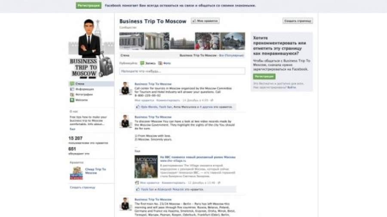Viewport: 387px width, 217px height.
Task: Click Мне нравится under call-center post
Action: click(x=144, y=100)
